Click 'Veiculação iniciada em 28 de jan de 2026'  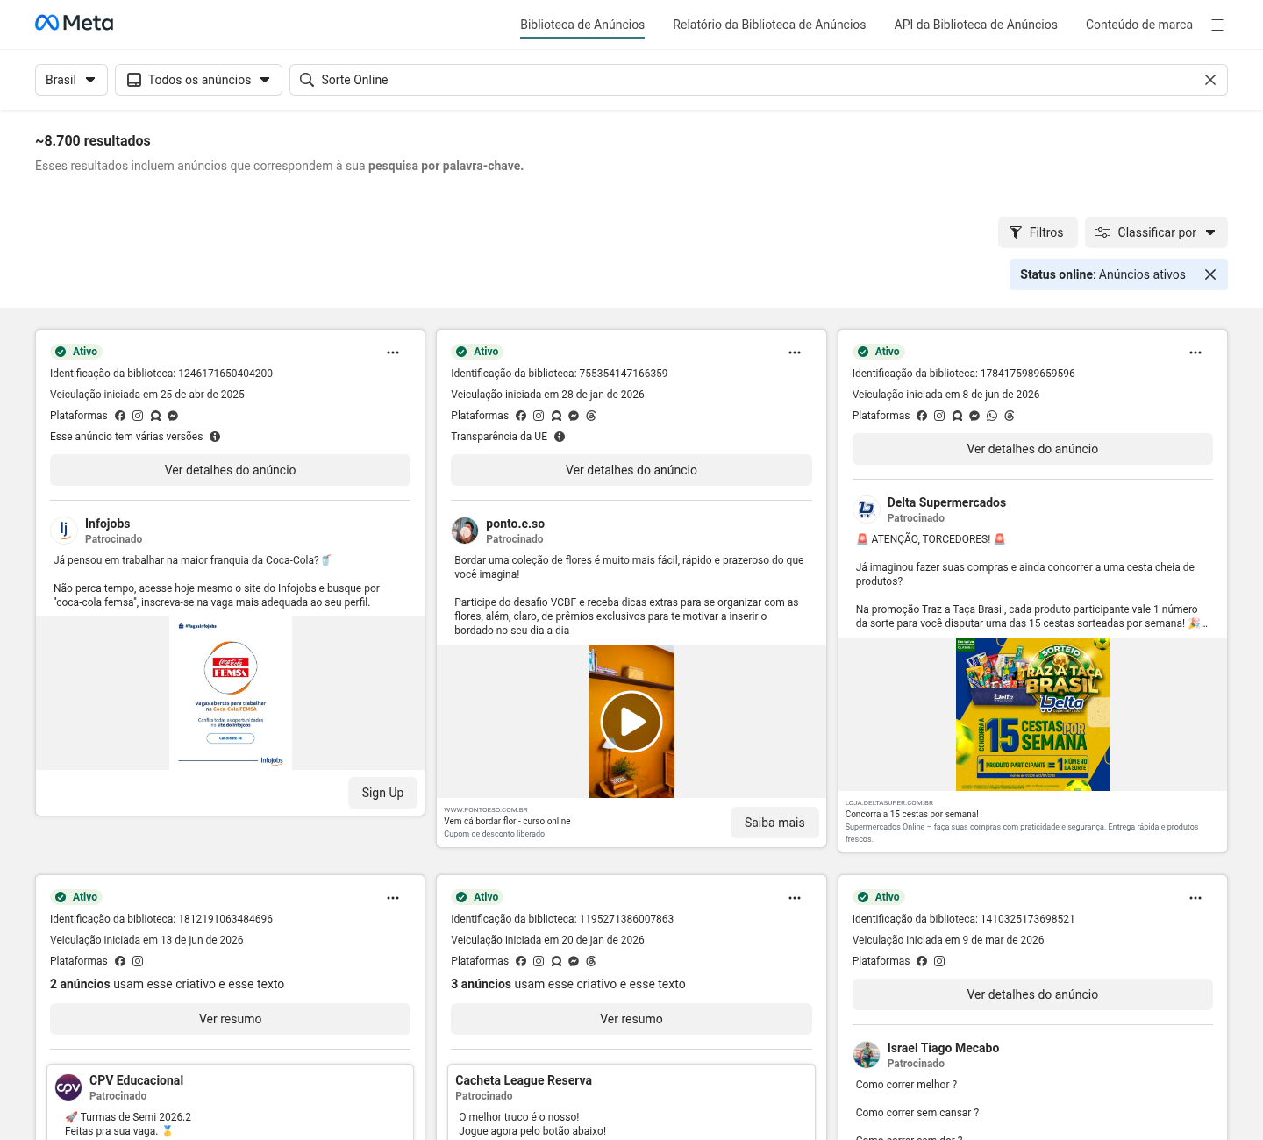click(x=547, y=395)
